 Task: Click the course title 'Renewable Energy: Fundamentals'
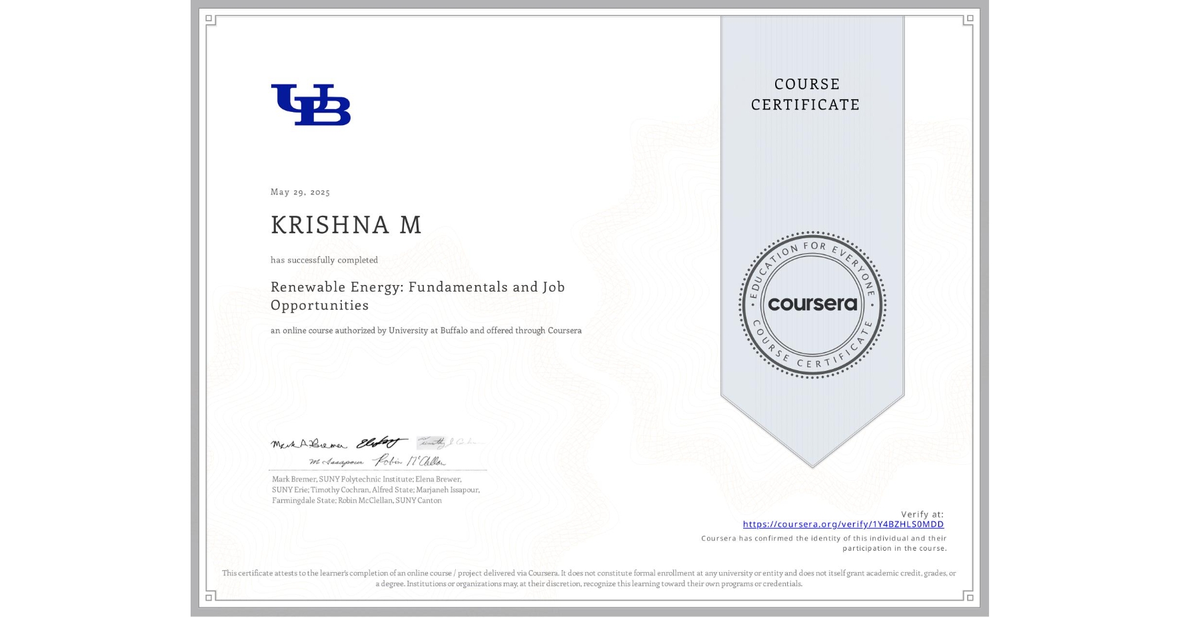[x=418, y=296]
